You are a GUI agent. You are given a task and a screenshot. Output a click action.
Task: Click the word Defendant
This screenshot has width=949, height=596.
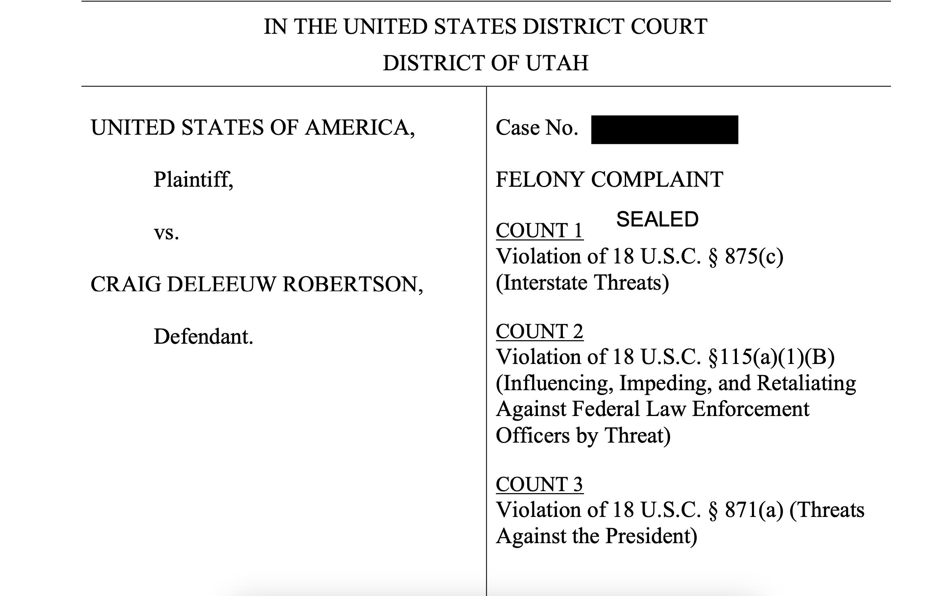point(203,337)
